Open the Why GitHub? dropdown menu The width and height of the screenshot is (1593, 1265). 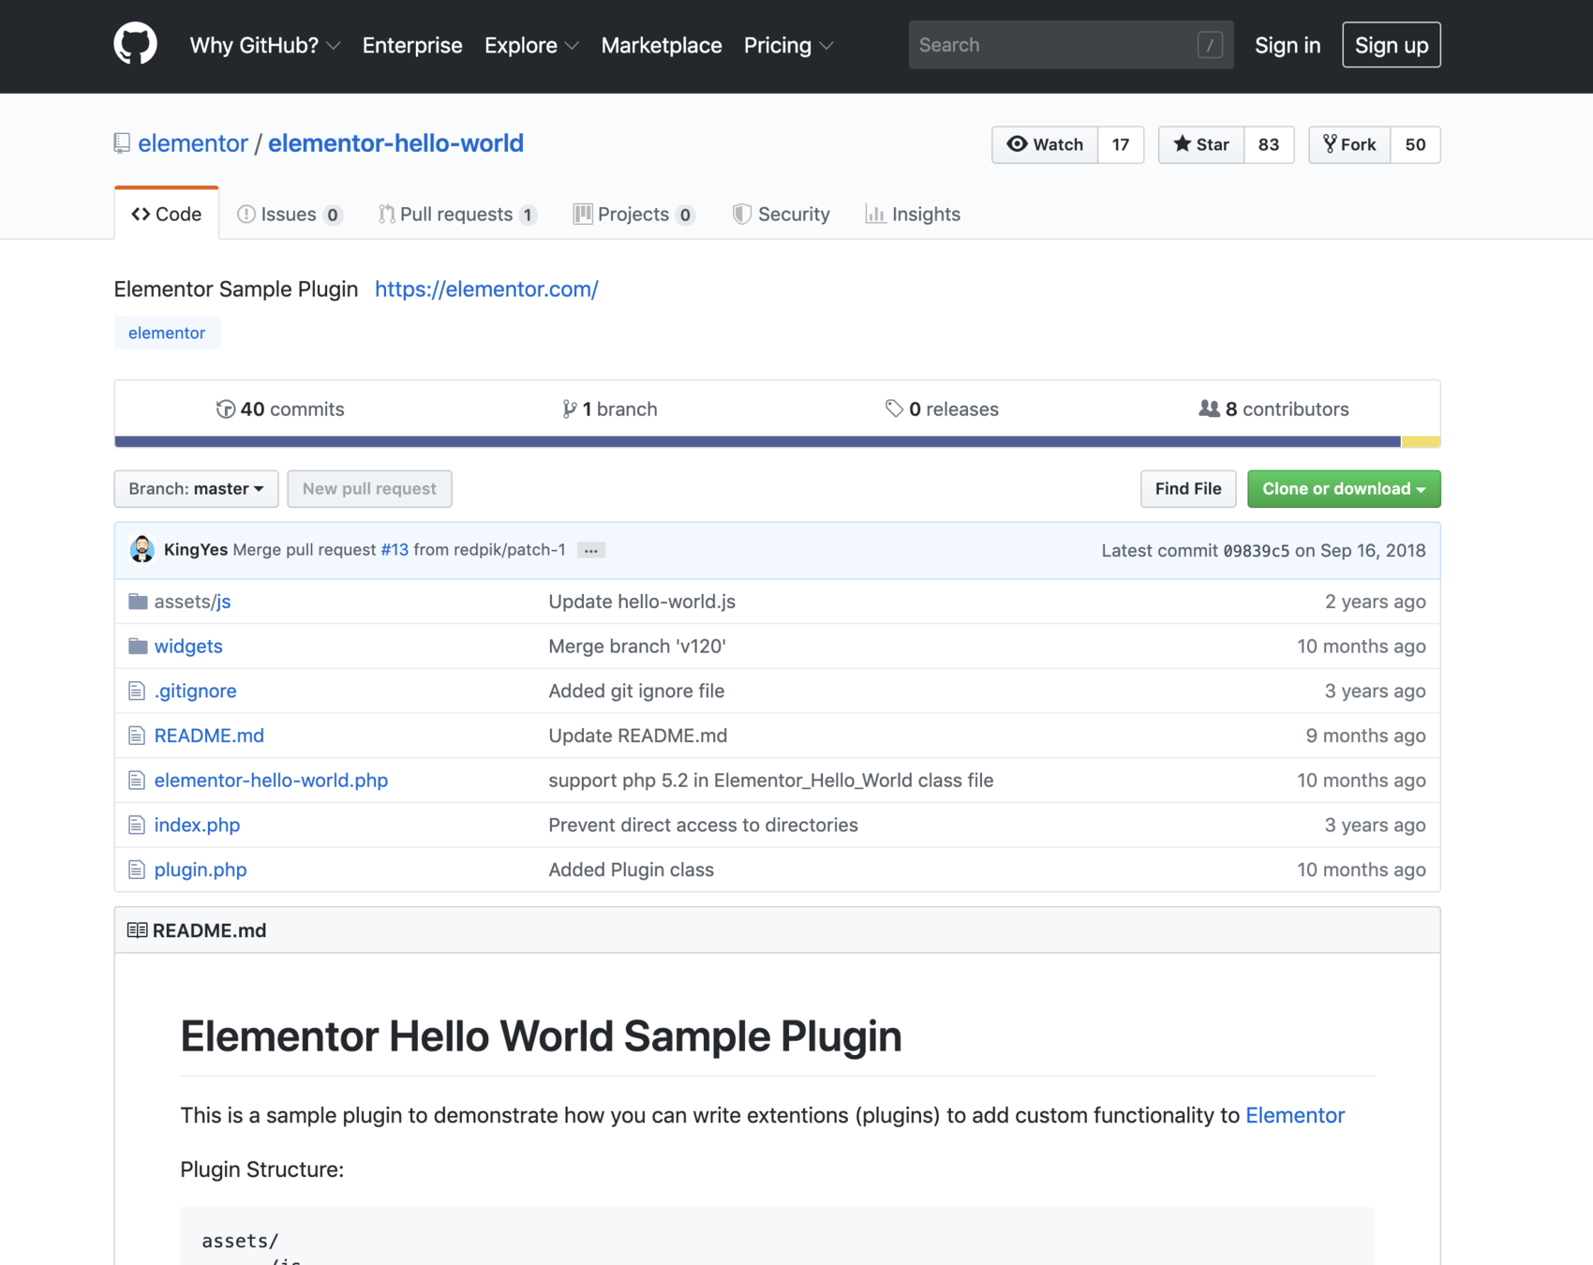264,45
